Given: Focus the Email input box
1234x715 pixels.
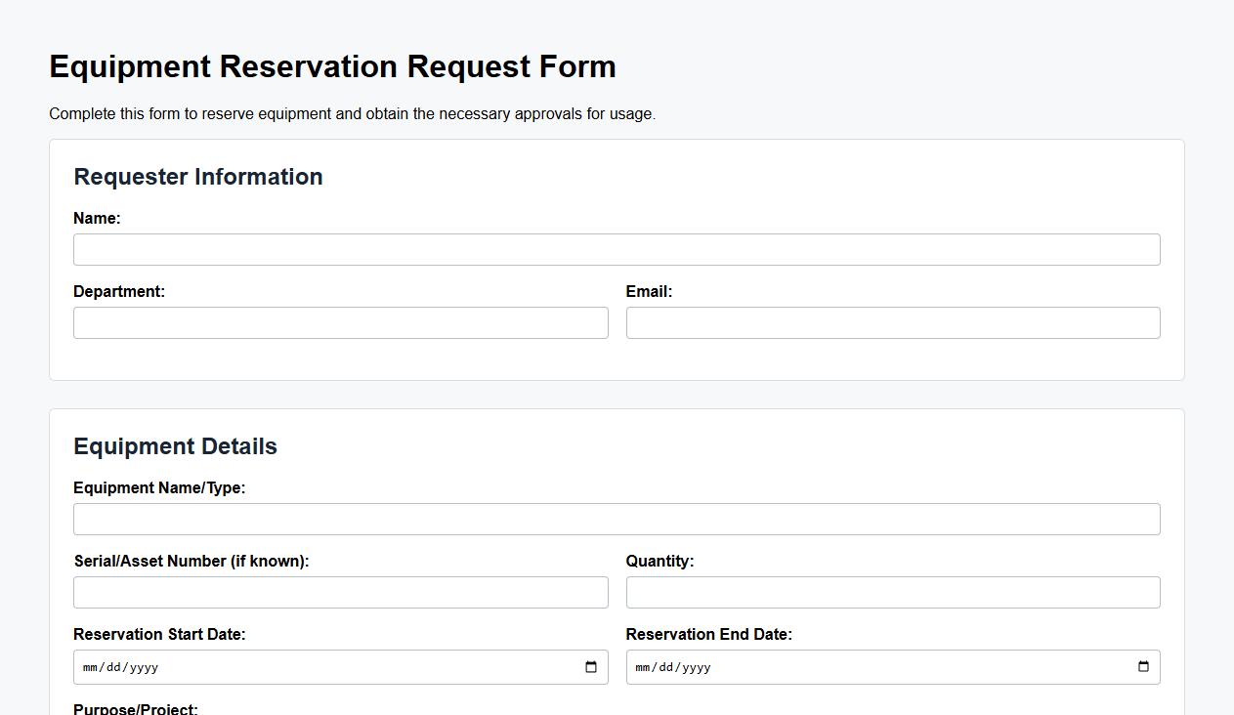Looking at the screenshot, I should pyautogui.click(x=892, y=322).
